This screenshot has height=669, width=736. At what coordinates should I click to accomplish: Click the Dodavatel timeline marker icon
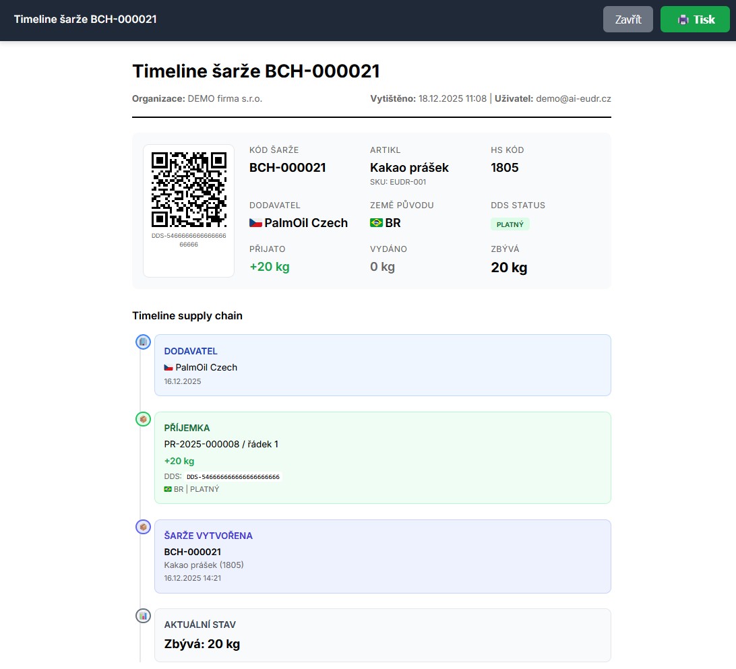(143, 342)
